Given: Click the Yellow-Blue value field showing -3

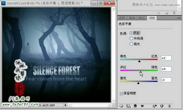Looking at the screenshot, I should 166,80.
